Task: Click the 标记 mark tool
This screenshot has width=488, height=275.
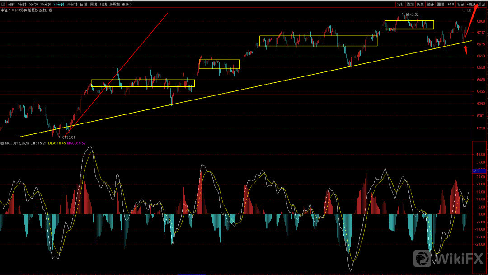Action: pyautogui.click(x=460, y=4)
